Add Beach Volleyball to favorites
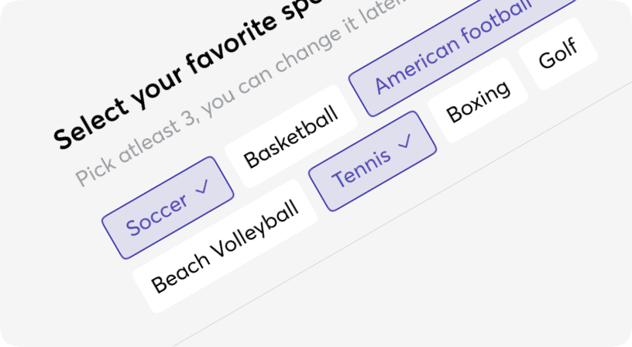This screenshot has width=632, height=347. (225, 246)
